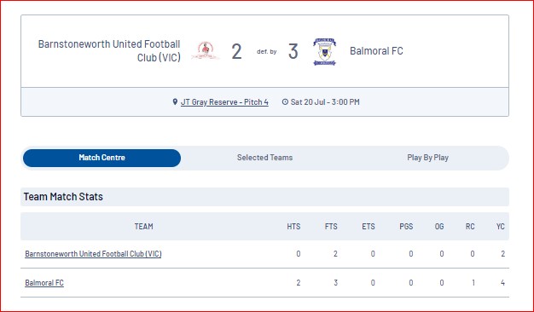The height and width of the screenshot is (312, 534).
Task: Click the PGS column header
Action: click(x=406, y=227)
